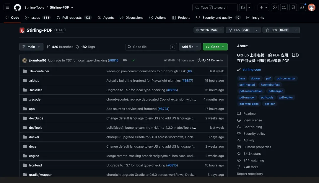Open the Pull requests tab
319x183 pixels.
pos(74,17)
